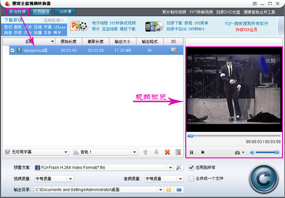Click the advanced settings tools icon
The width and height of the screenshot is (285, 198).
[179, 168]
